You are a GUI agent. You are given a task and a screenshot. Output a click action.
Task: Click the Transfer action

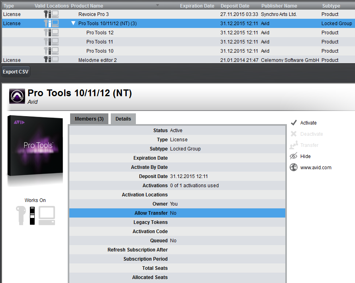point(309,145)
